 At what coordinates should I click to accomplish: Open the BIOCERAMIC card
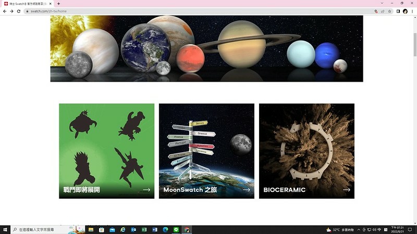pyautogui.click(x=306, y=151)
